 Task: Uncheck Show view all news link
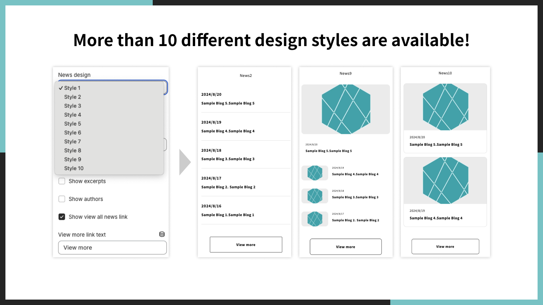62,217
